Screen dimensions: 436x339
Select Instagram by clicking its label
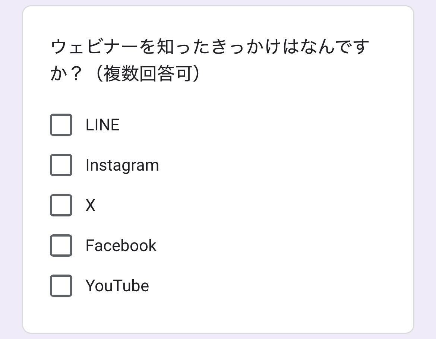pyautogui.click(x=122, y=165)
